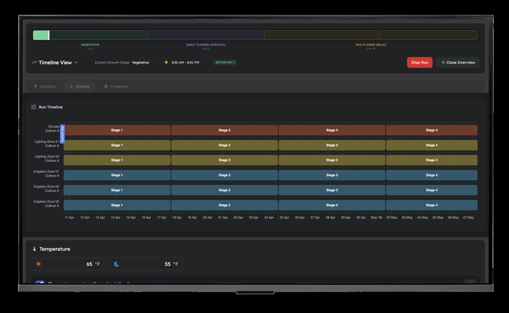This screenshot has width=509, height=313.
Task: Click the 8:30 AM - 8:01 PM schedule text
Action: coord(185,62)
